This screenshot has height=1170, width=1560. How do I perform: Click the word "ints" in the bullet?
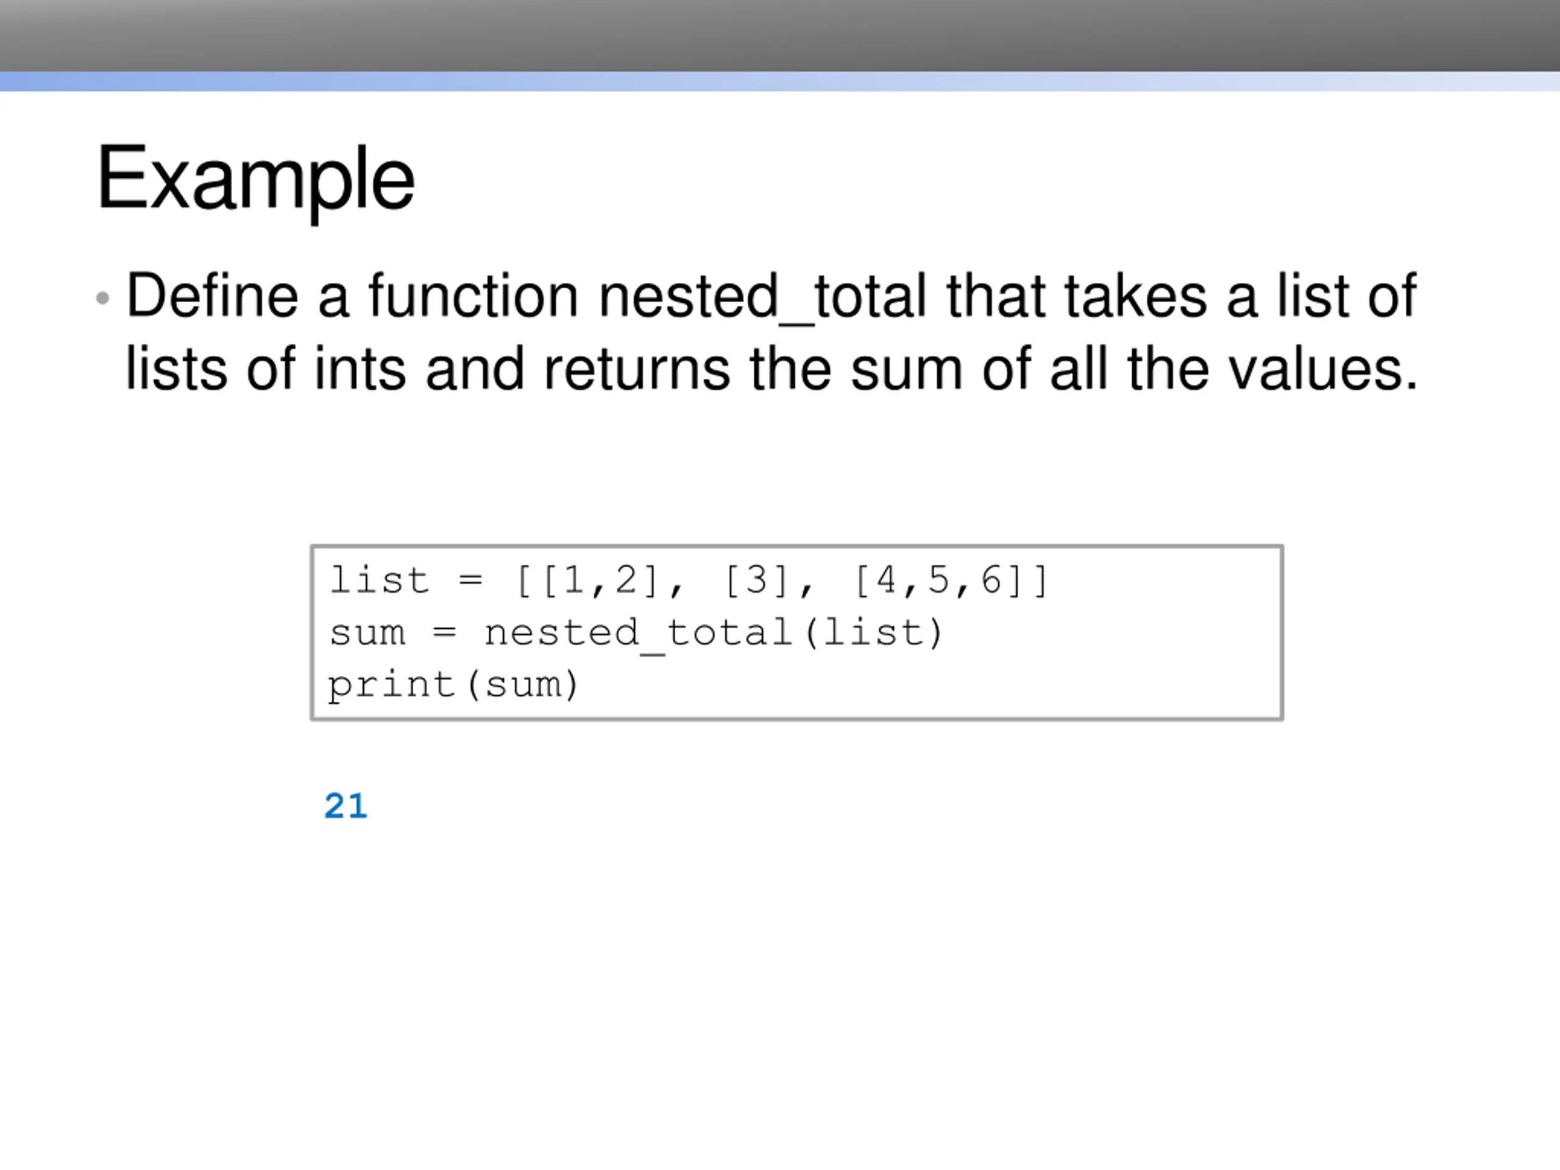pyautogui.click(x=360, y=369)
